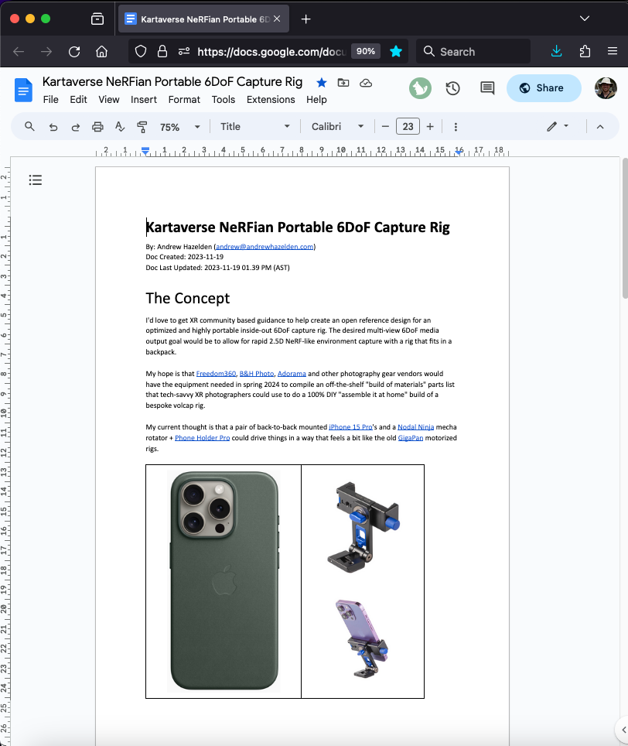Viewport: 628px width, 746px height.
Task: Open Google account avatar
Action: pyautogui.click(x=606, y=88)
